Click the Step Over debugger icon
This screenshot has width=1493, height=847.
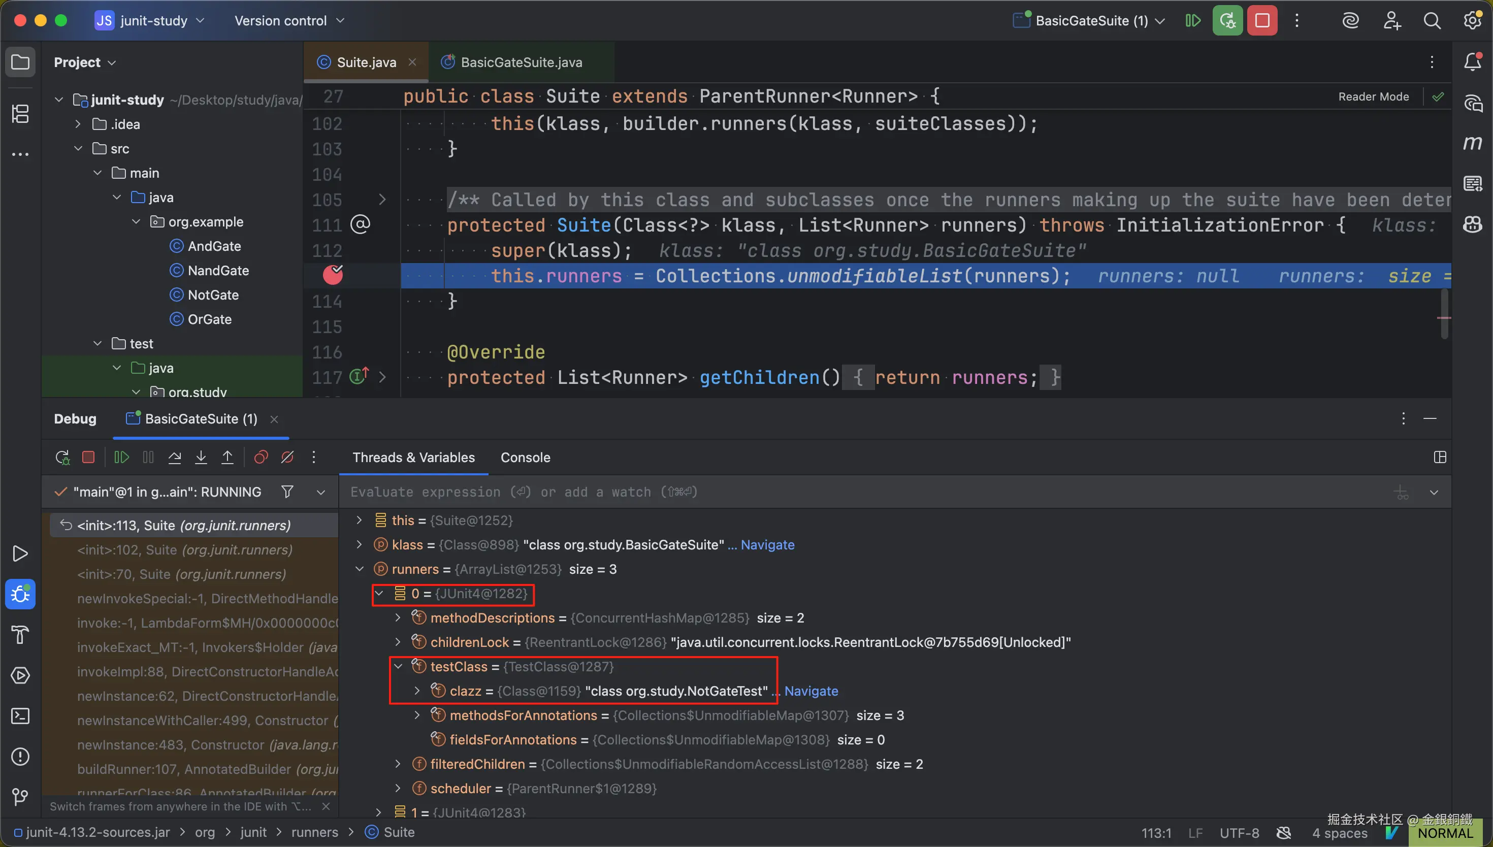[175, 457]
